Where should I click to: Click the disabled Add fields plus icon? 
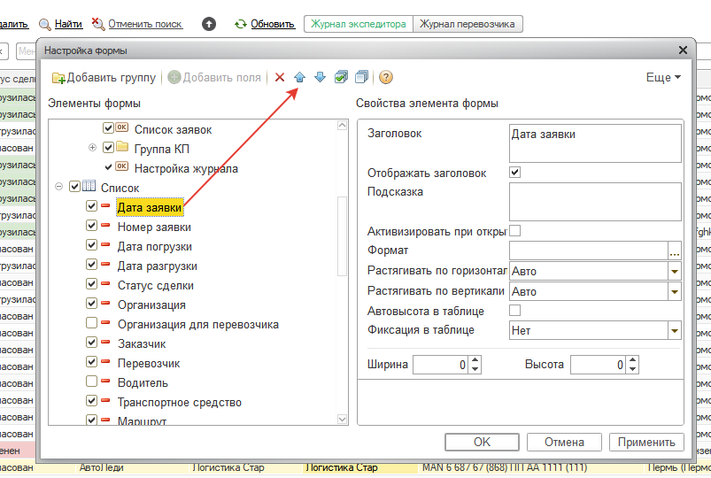tap(174, 77)
